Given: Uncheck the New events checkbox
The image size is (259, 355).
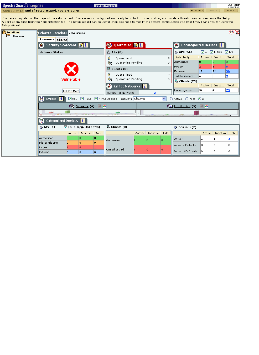Looking at the screenshot, I should (x=70, y=99).
